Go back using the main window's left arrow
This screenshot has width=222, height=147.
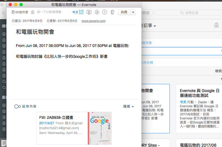[3, 13]
